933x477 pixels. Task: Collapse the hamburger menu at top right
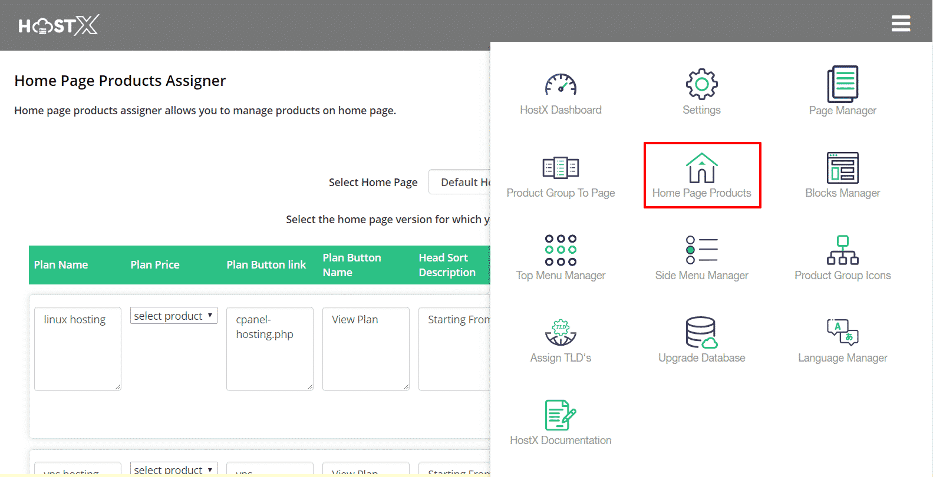tap(901, 24)
